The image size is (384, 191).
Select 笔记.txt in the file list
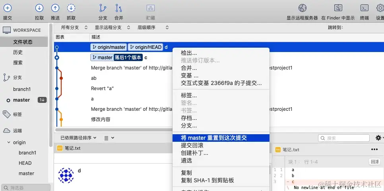point(113,148)
